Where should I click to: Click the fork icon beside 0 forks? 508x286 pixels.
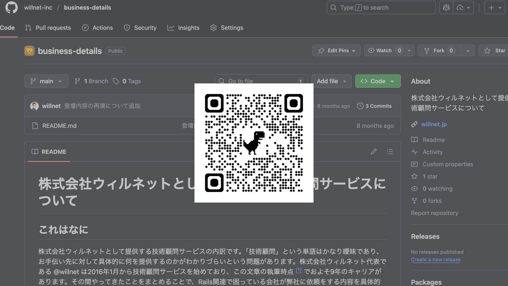point(414,201)
